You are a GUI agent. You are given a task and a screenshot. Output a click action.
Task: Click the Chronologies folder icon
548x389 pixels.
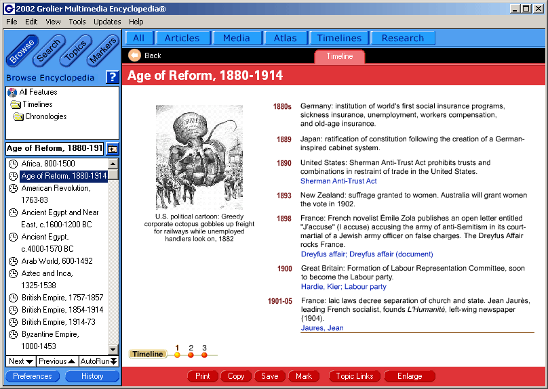click(18, 117)
